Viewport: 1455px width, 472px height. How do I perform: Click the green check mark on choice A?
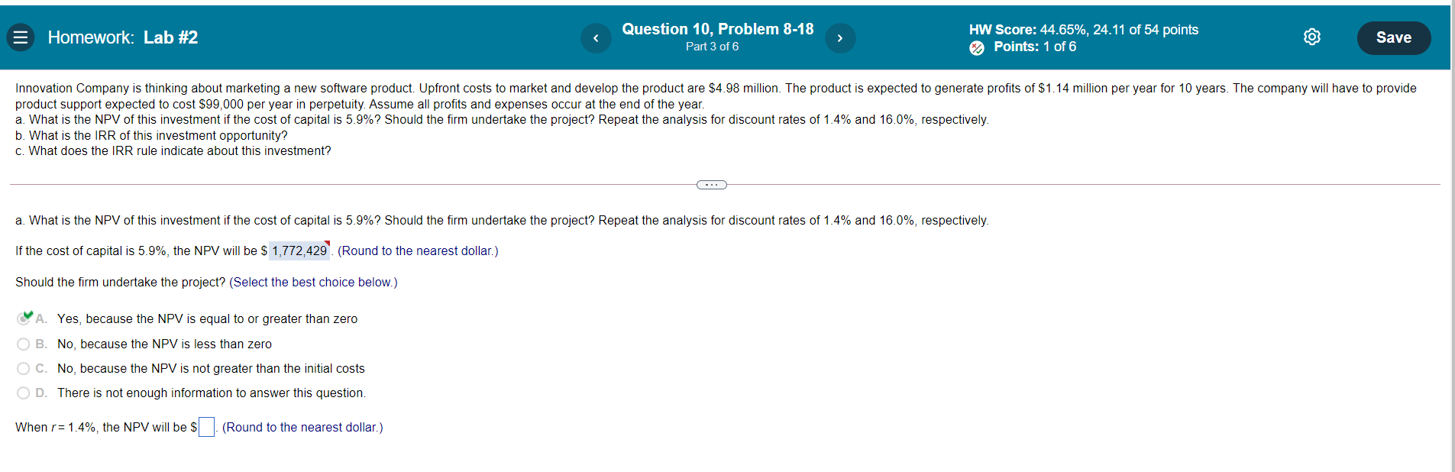click(27, 315)
